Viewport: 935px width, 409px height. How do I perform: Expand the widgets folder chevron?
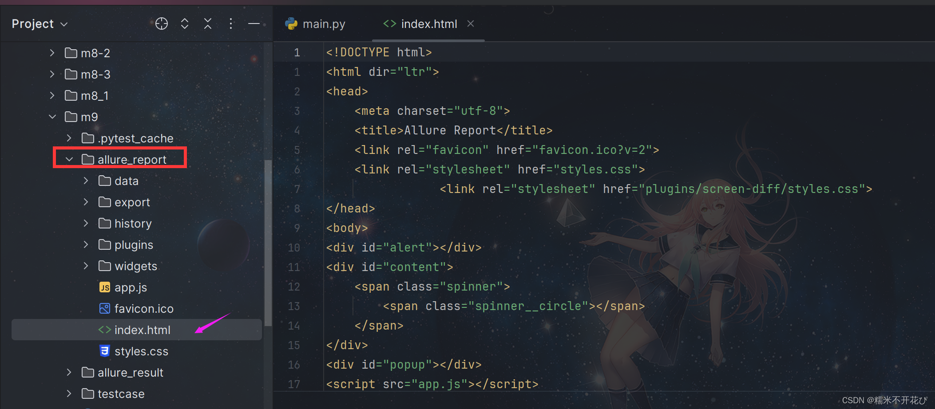pos(86,266)
